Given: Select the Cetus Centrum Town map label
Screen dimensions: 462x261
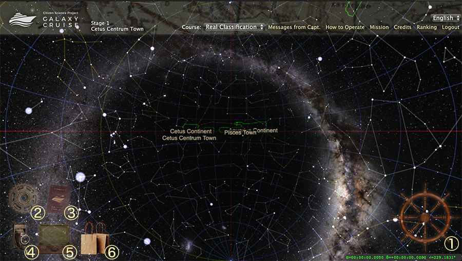Looking at the screenshot, I should [189, 138].
